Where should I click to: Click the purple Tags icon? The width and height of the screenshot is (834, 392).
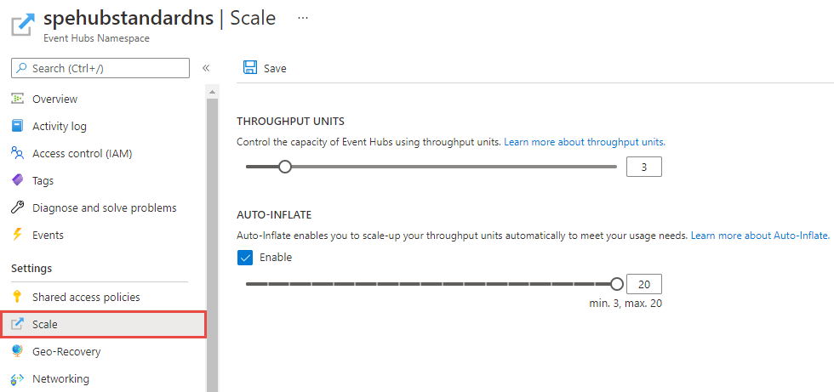click(x=17, y=181)
